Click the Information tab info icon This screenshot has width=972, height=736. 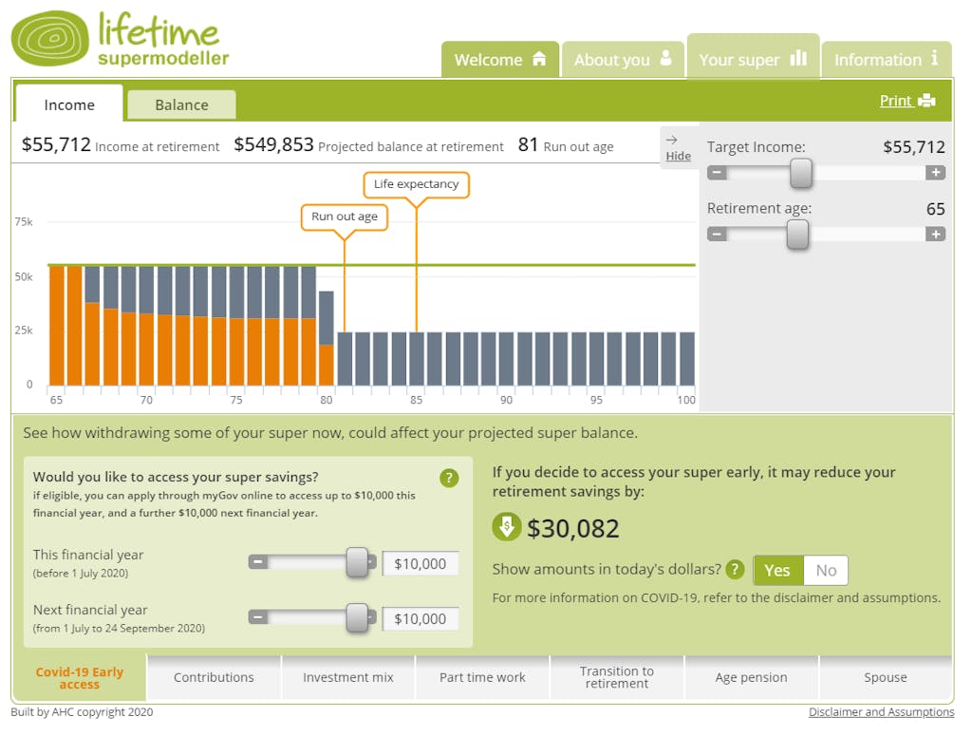click(x=935, y=58)
